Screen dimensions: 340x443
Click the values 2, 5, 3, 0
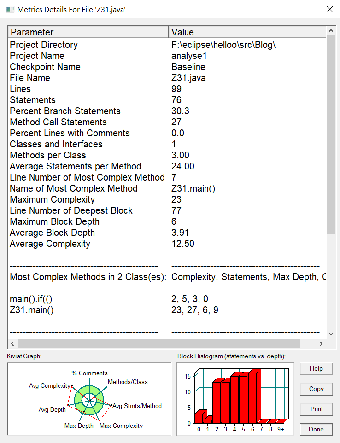[190, 298]
